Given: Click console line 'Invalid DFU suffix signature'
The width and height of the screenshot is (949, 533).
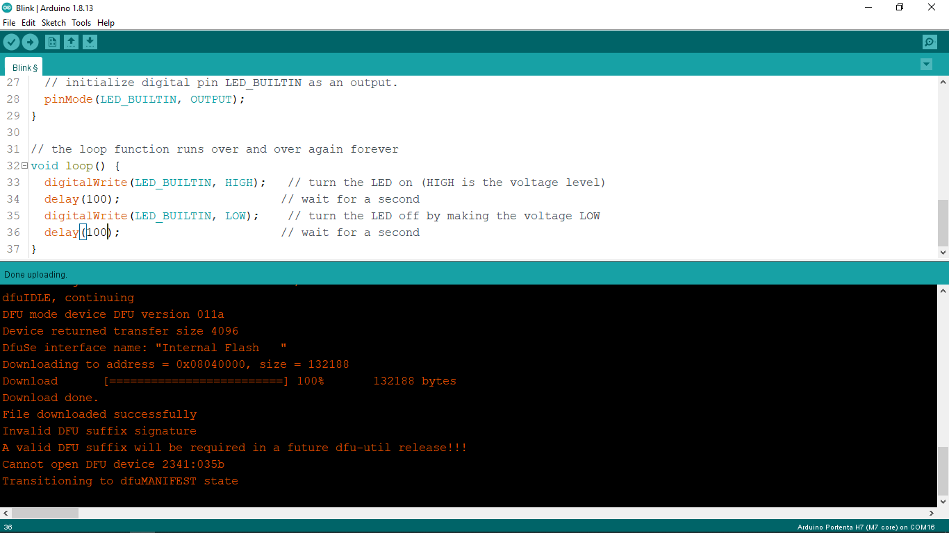Looking at the screenshot, I should (99, 431).
